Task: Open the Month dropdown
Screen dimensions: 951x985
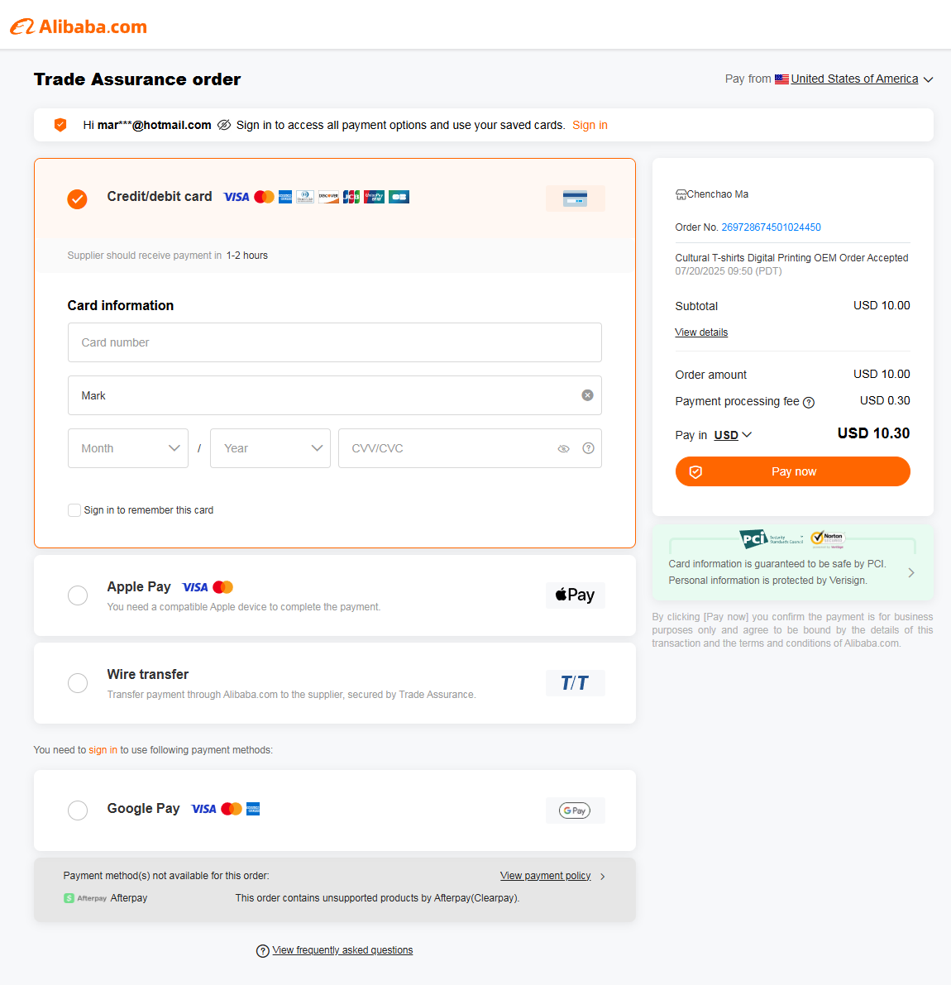Action: coord(128,448)
